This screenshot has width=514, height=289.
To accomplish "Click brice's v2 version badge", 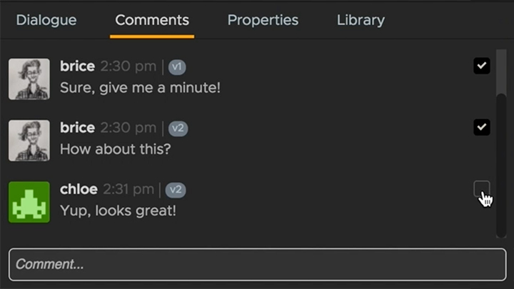I will coord(178,128).
